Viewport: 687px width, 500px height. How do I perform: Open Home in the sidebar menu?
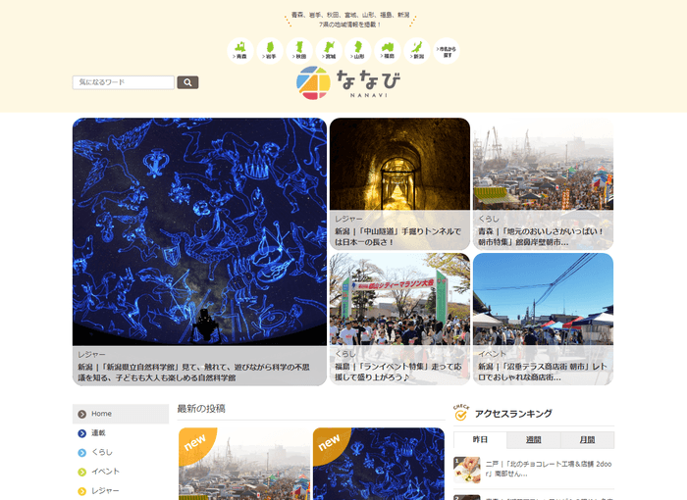[121, 414]
